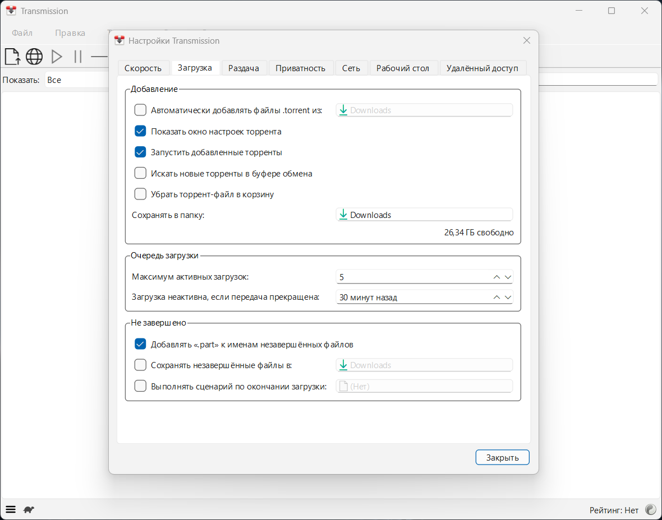Open the Правка menu
662x520 pixels.
70,33
